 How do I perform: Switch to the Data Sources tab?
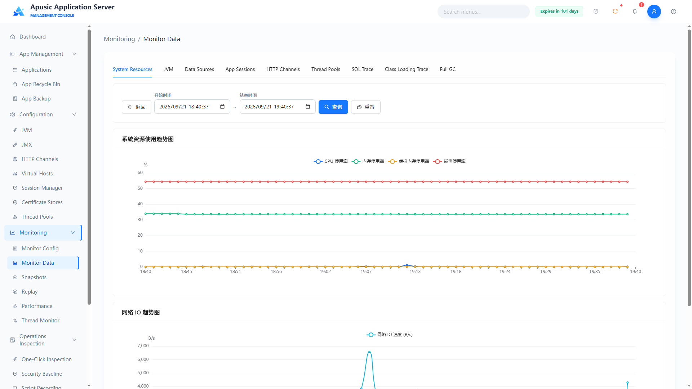199,69
